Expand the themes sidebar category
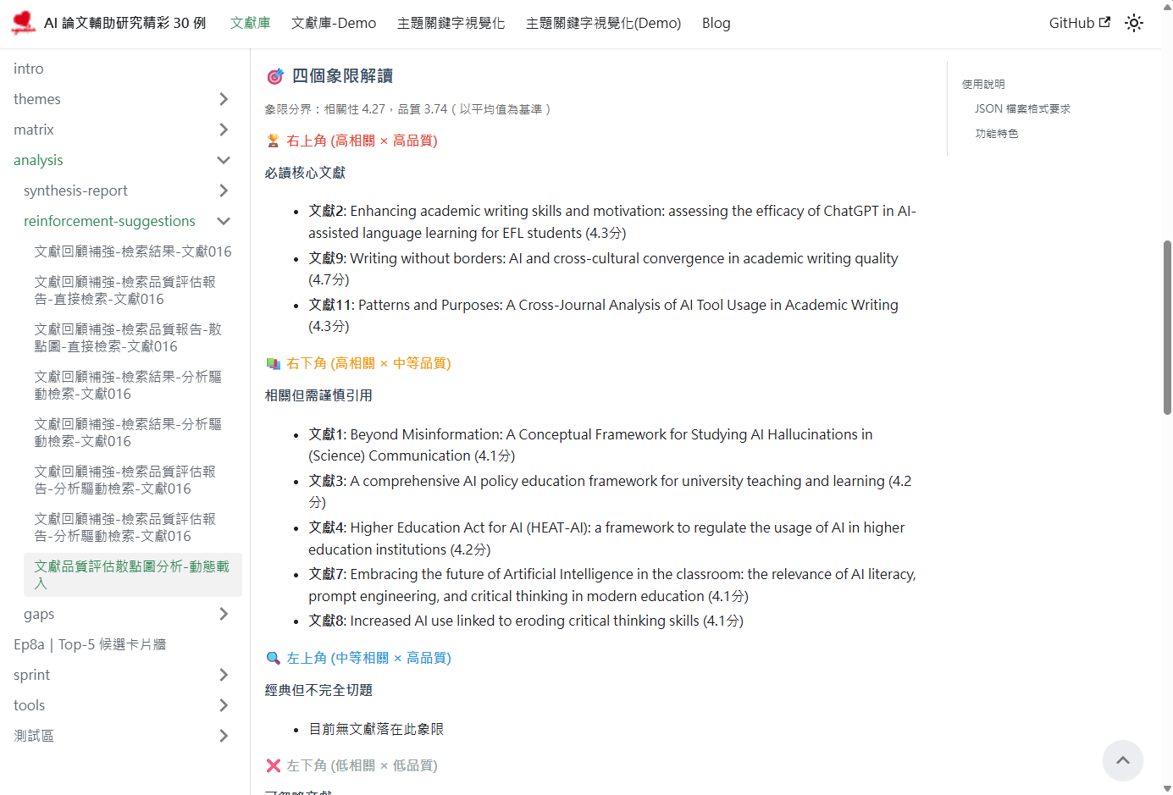 224,99
